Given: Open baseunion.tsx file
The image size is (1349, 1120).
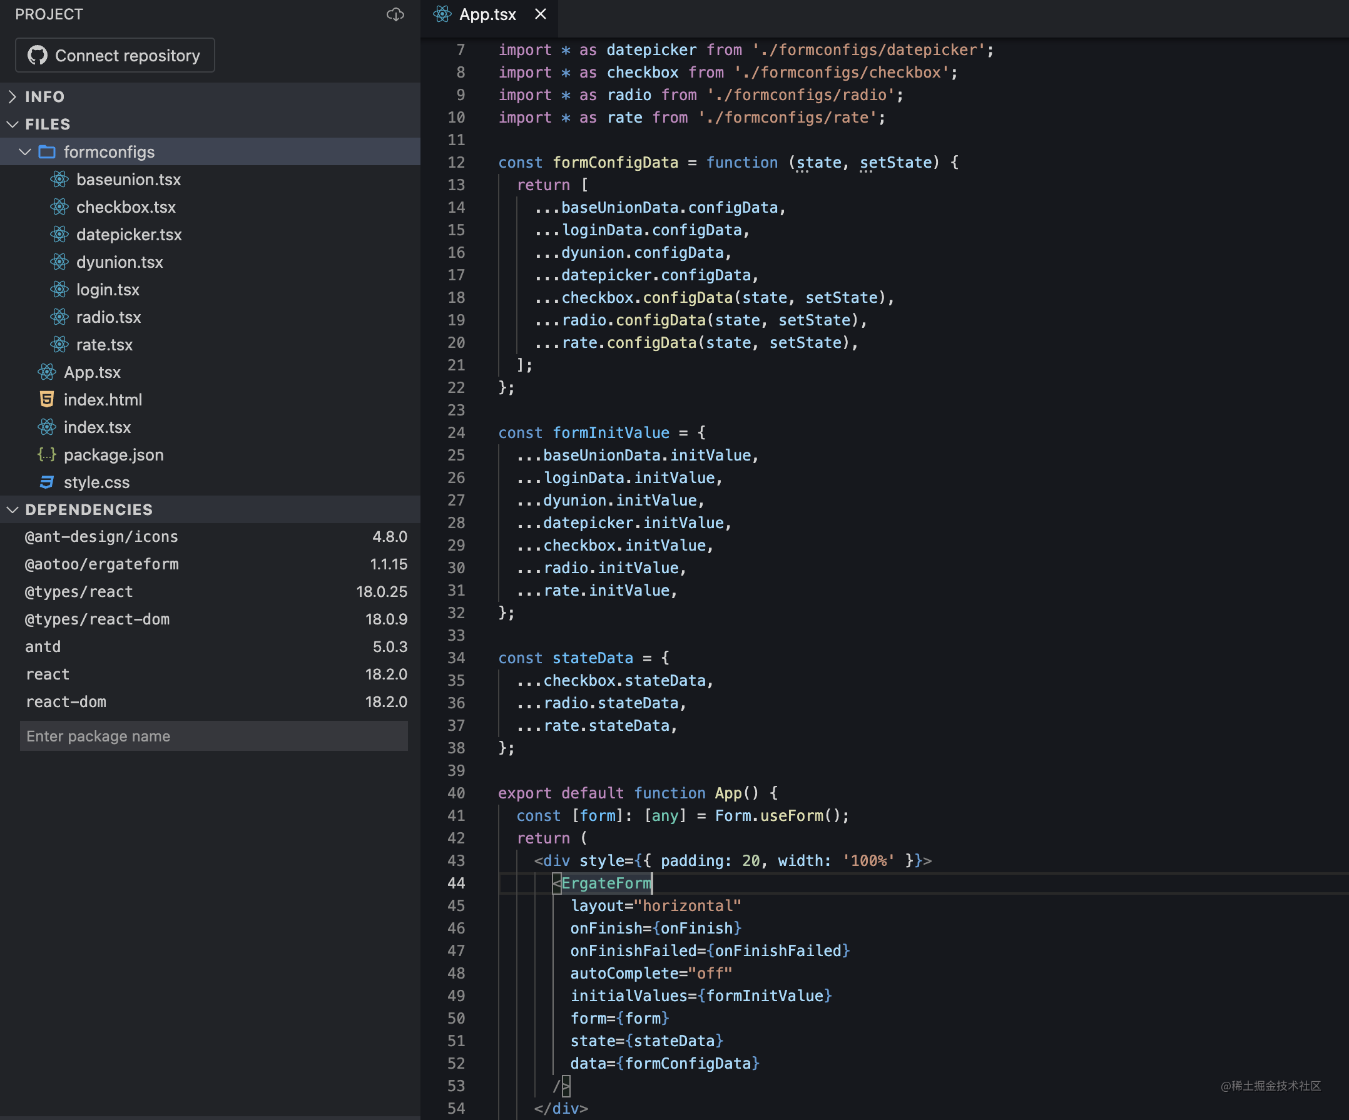Looking at the screenshot, I should tap(128, 179).
